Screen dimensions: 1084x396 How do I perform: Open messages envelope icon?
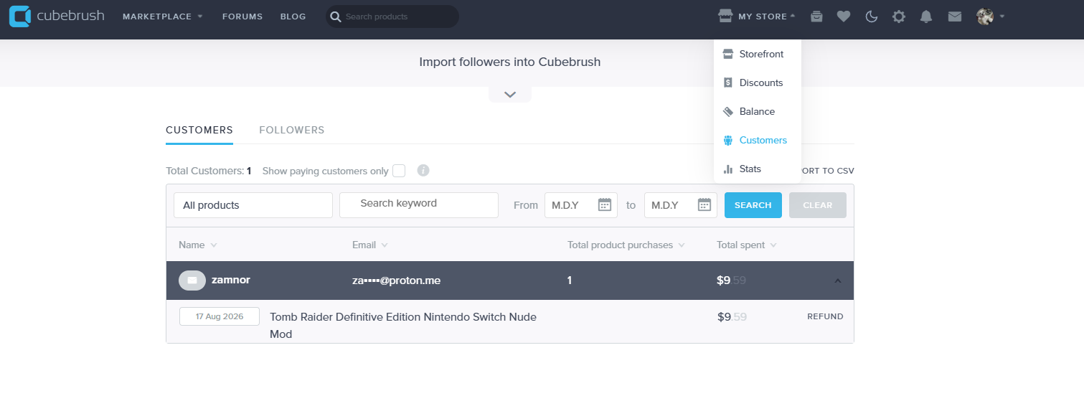[x=954, y=16]
